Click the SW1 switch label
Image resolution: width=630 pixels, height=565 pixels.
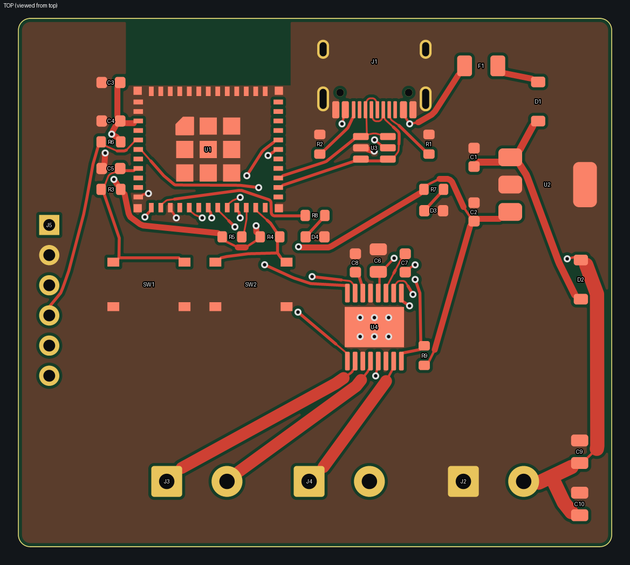(149, 284)
